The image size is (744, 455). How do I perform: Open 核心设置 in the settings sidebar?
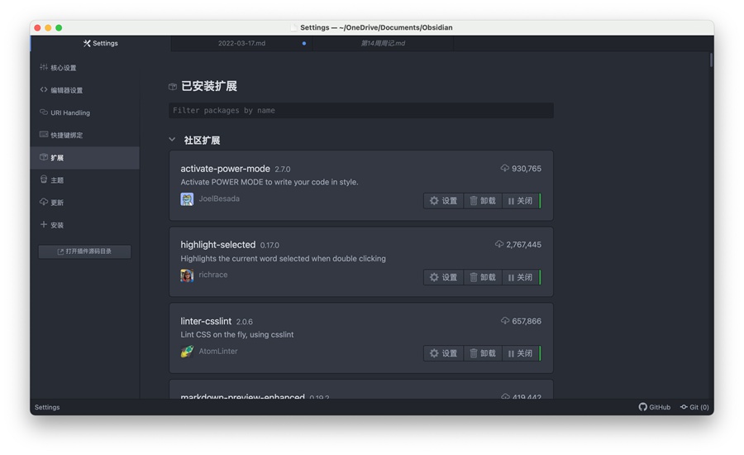(x=63, y=68)
